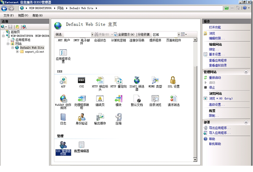Click 编辑权限... action link
Image resolution: width=253 pixels, height=172 pixels.
pyautogui.click(x=216, y=38)
